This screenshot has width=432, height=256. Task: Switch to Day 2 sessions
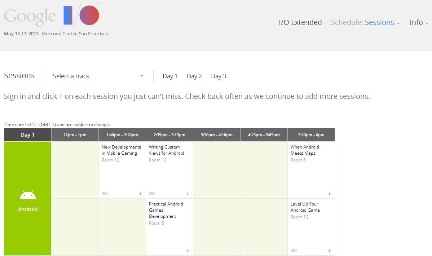[194, 76]
